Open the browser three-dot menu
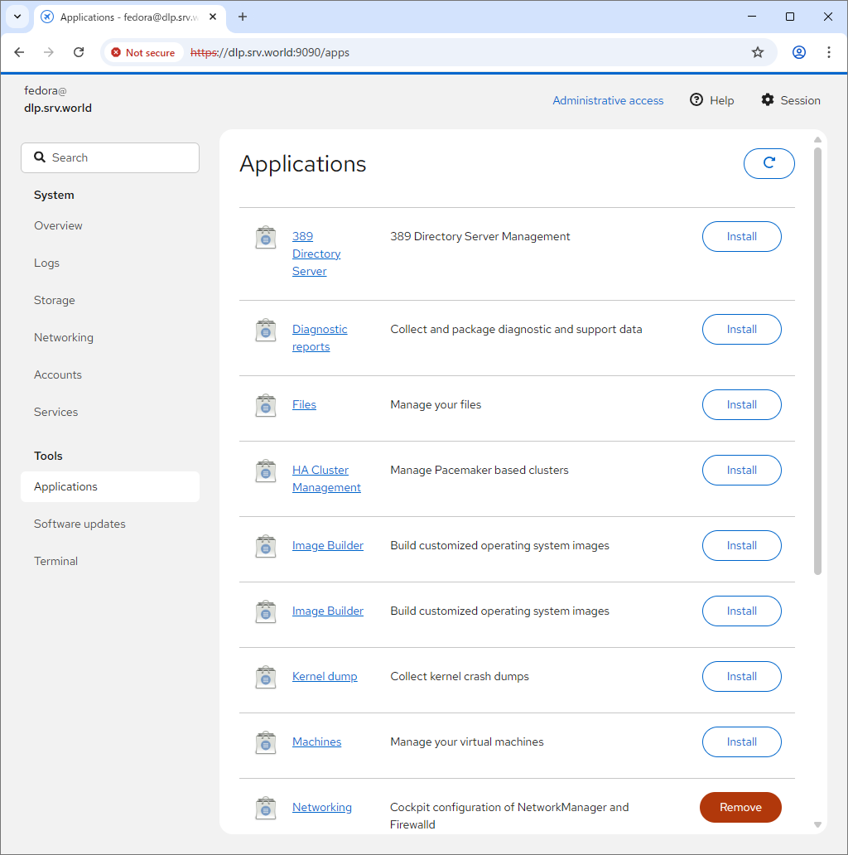 click(828, 52)
